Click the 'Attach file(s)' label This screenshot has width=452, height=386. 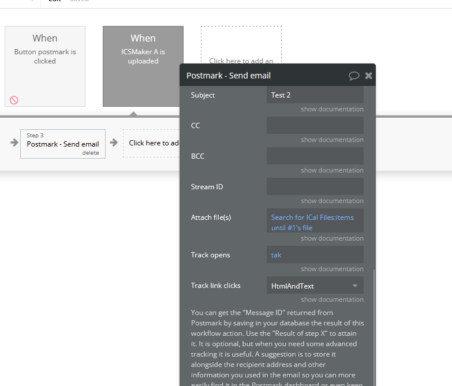211,218
